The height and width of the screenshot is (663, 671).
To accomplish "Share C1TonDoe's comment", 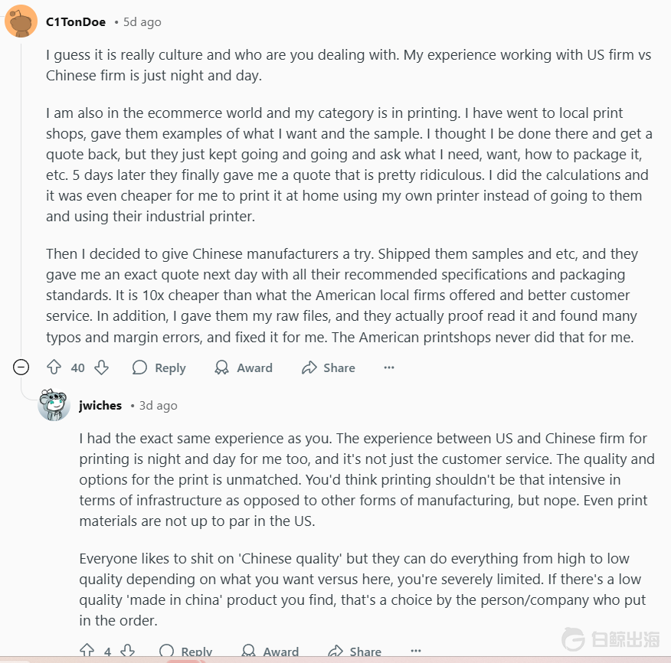I will pyautogui.click(x=329, y=367).
